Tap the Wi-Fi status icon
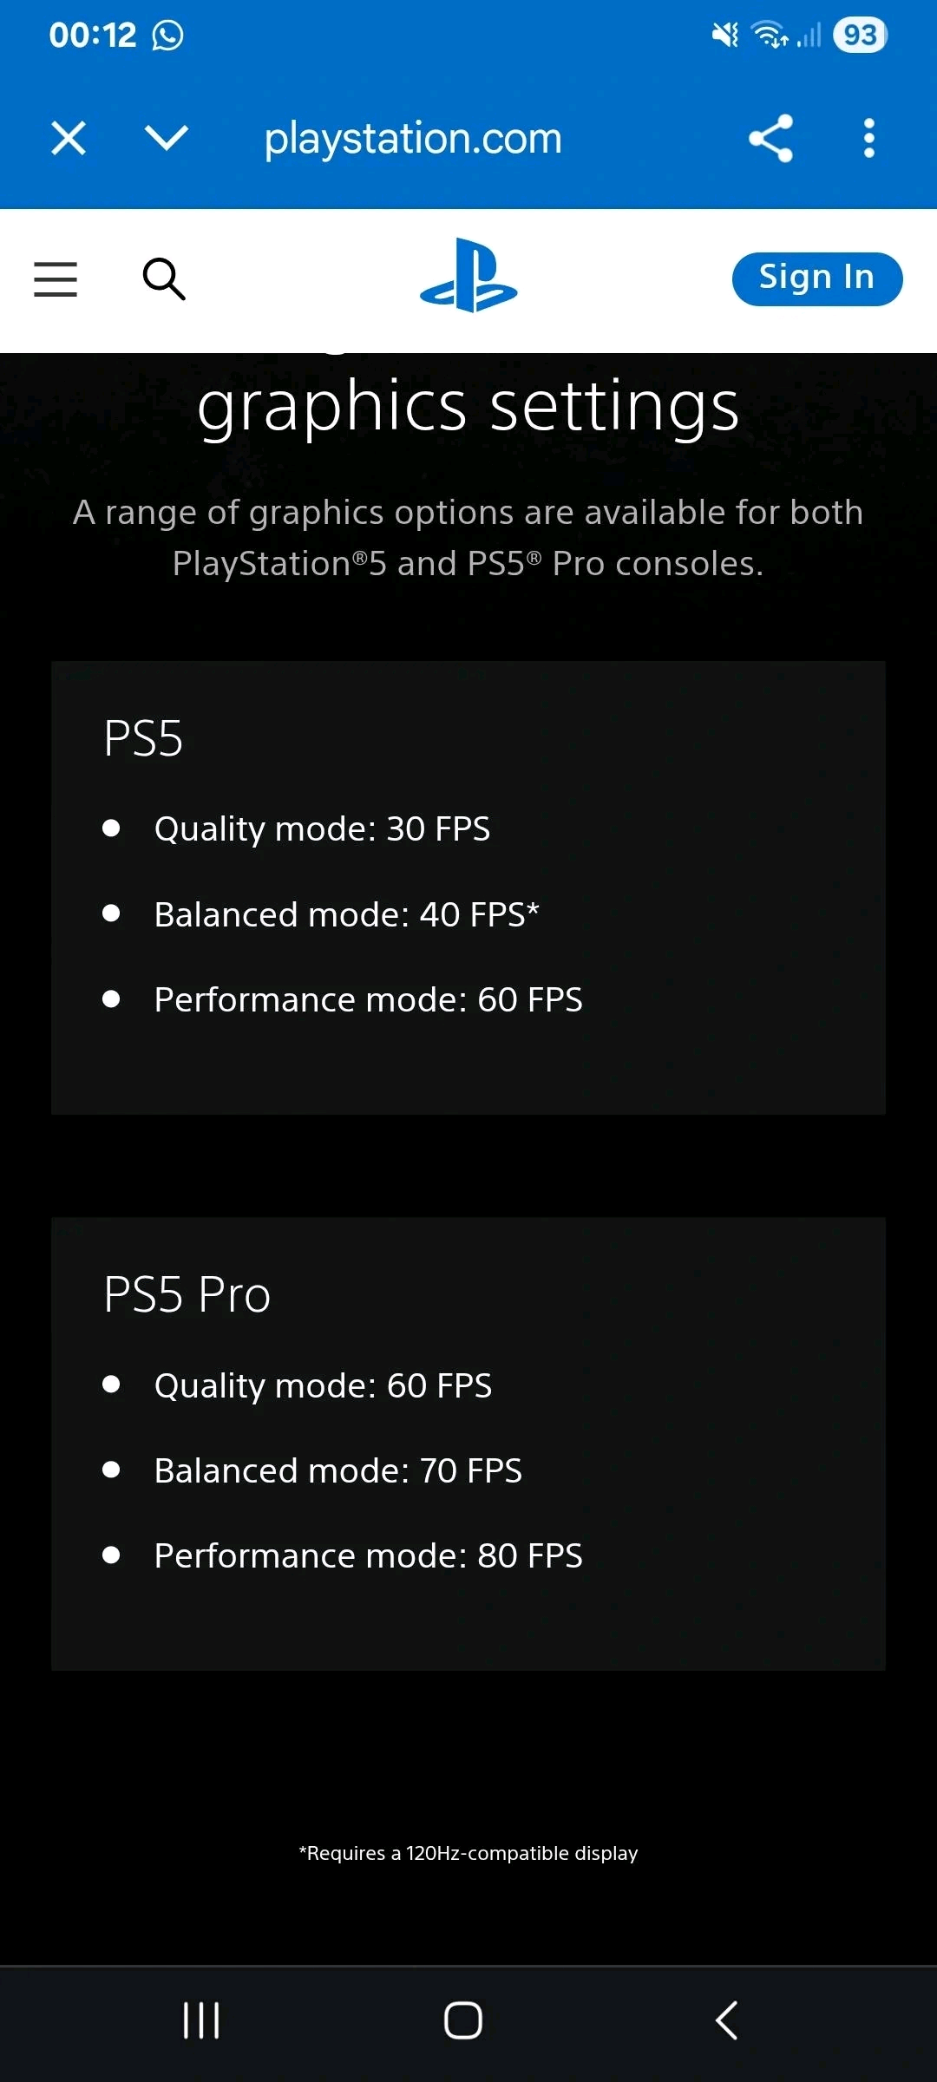 pos(770,36)
